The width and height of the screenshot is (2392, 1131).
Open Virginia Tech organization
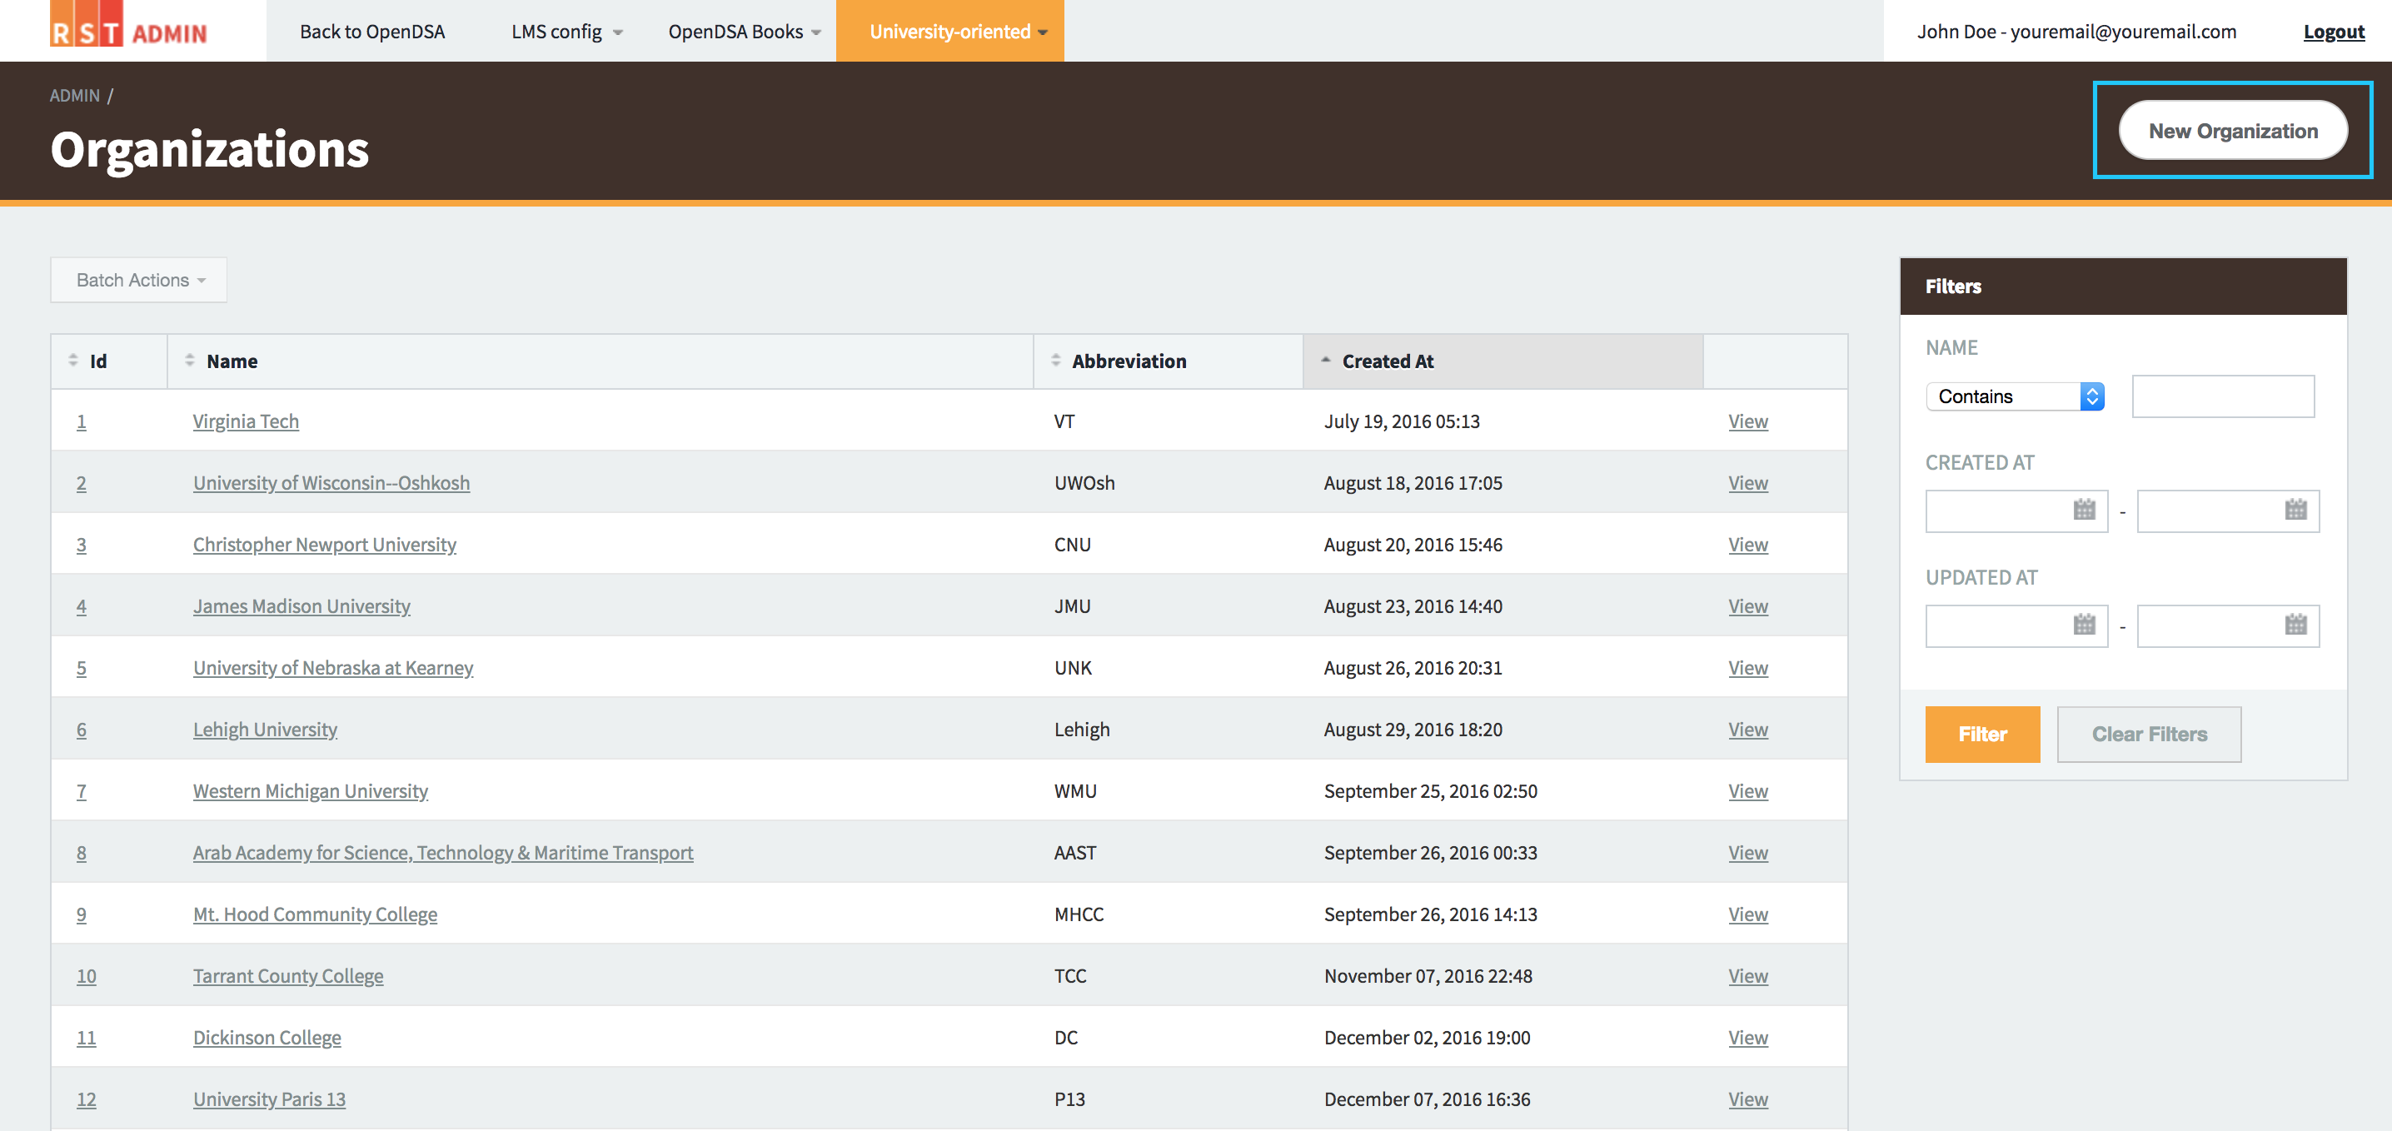(x=246, y=421)
